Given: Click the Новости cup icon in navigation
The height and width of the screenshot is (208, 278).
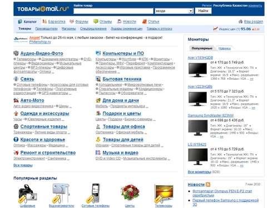Looking at the screenshot, I should tap(119, 22).
